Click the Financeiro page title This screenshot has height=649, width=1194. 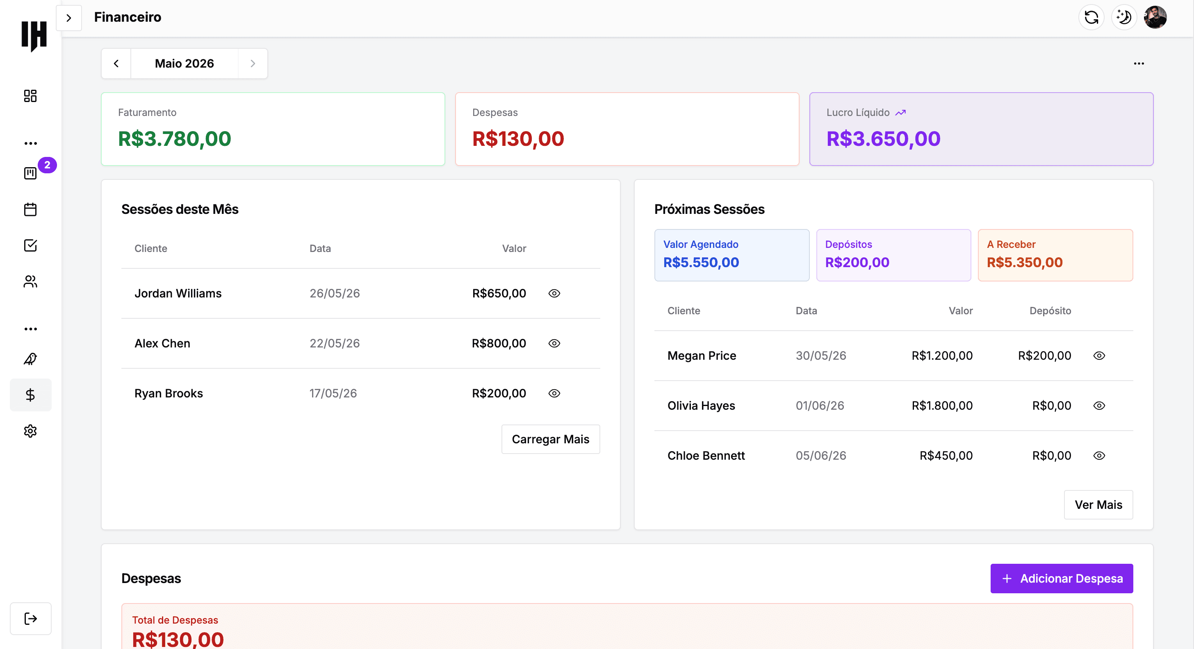128,17
